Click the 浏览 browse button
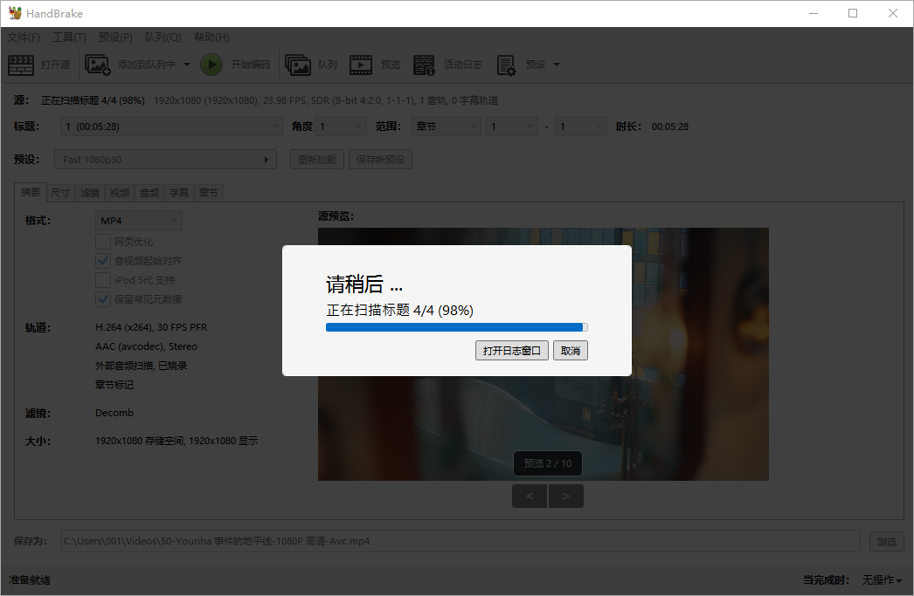The image size is (914, 596). pyautogui.click(x=887, y=541)
